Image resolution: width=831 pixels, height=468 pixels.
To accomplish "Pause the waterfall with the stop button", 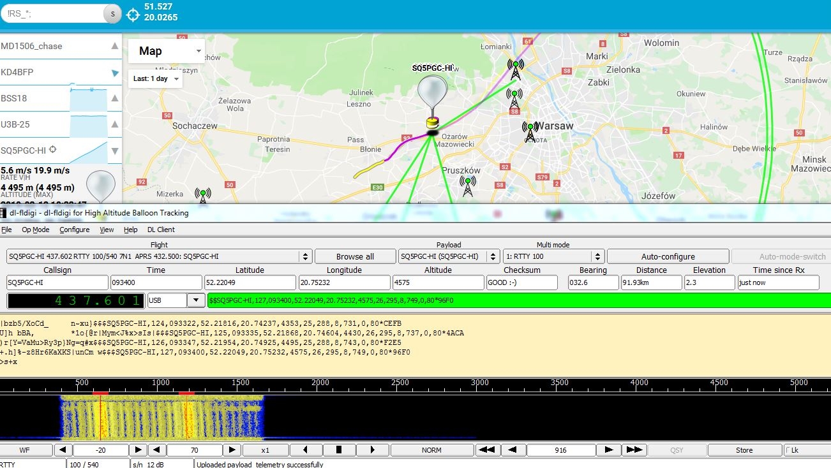I will point(339,450).
